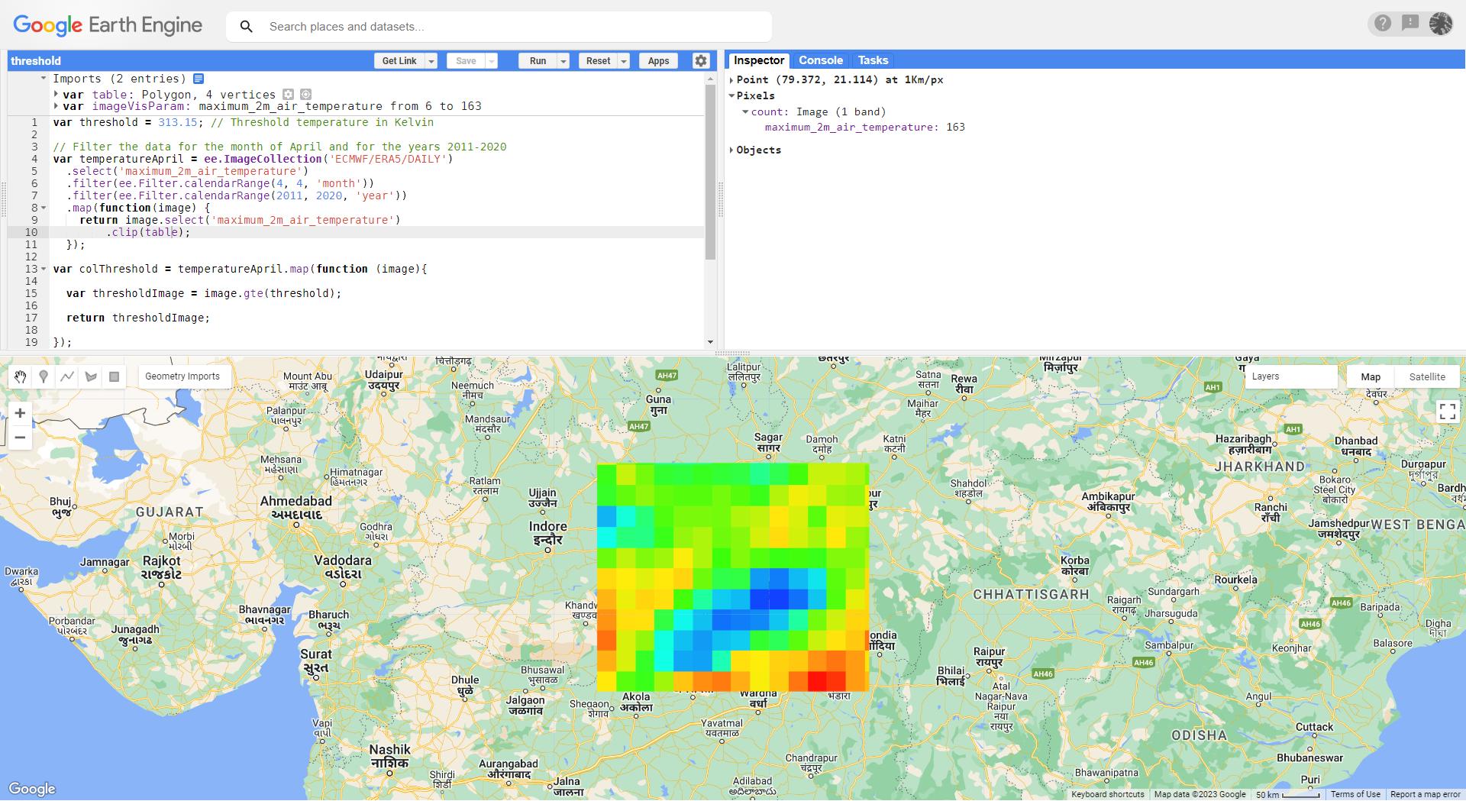The image size is (1466, 801).
Task: Collapse the Pixels inspector section
Action: pos(731,95)
